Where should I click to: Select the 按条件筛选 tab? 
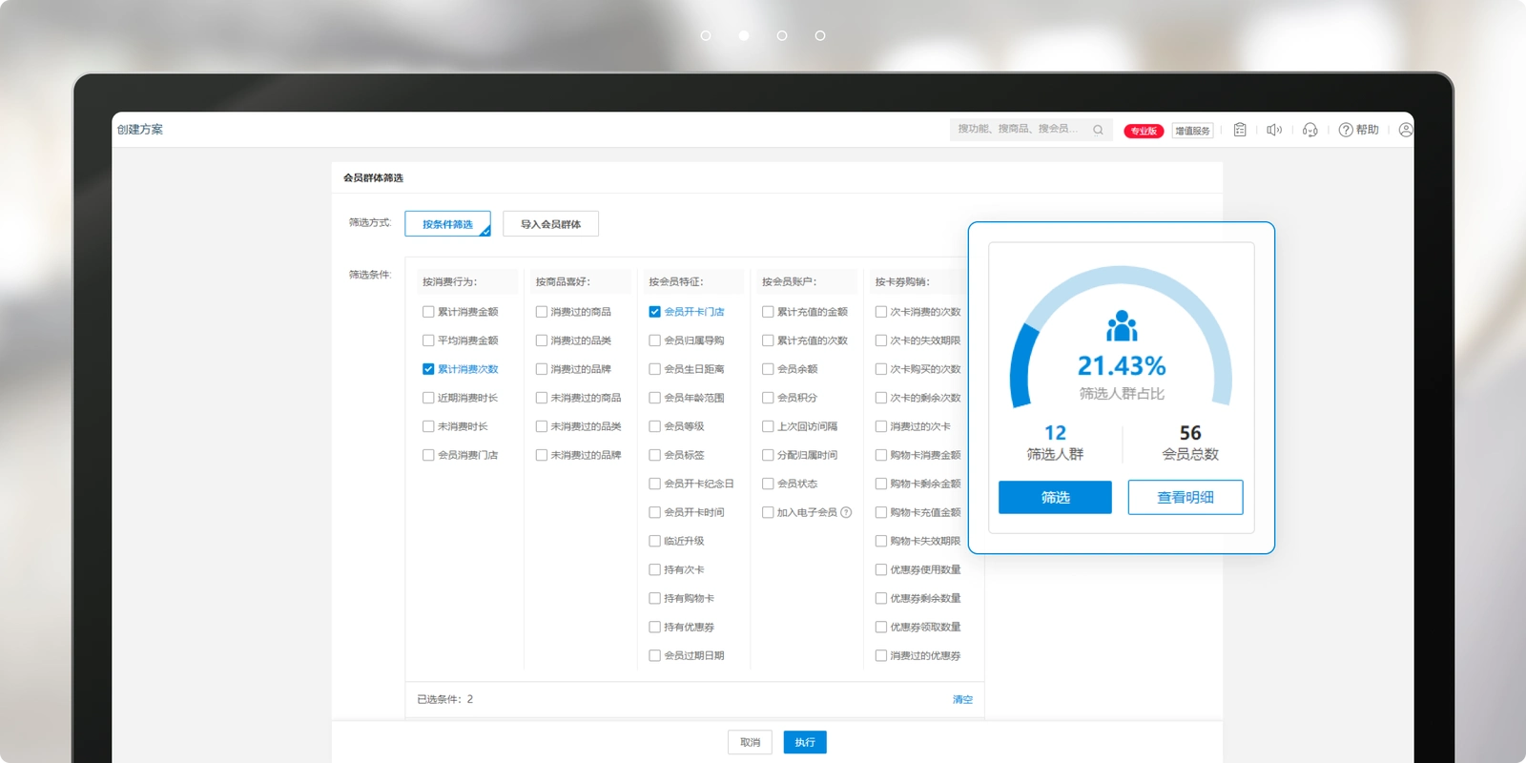(x=447, y=224)
